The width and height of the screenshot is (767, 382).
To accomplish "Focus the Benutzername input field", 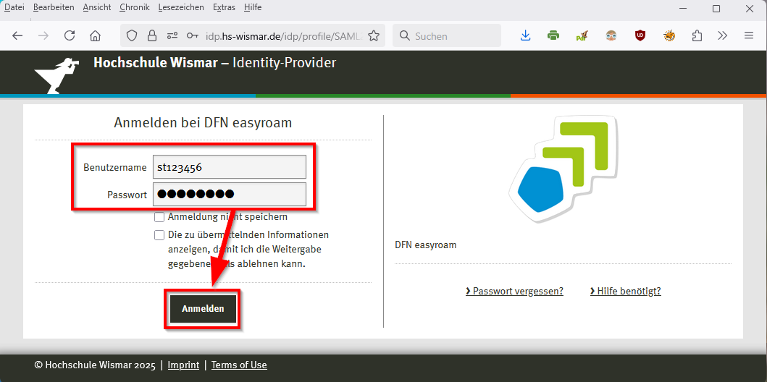I will click(229, 167).
